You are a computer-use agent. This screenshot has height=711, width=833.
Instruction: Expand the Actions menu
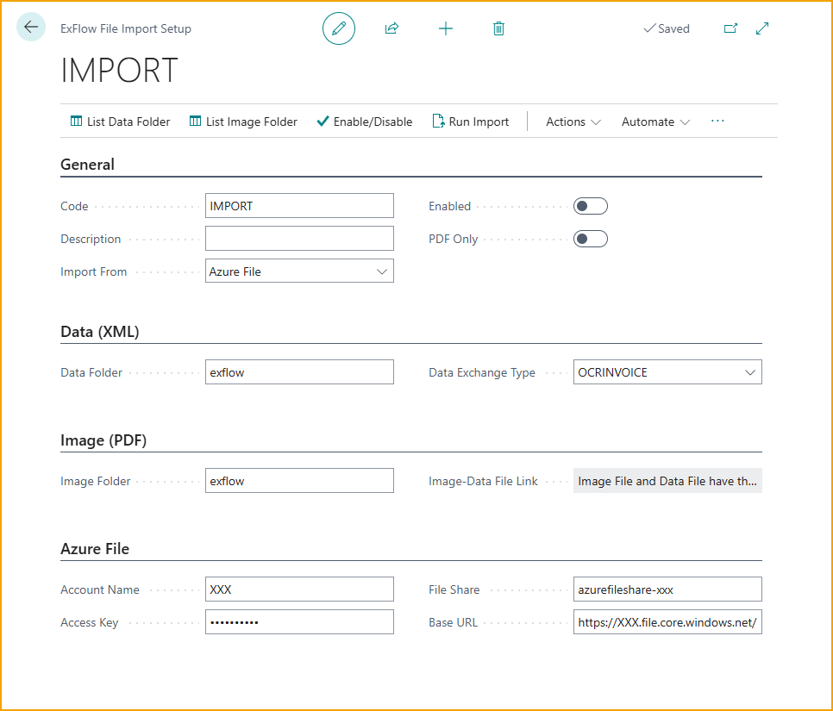click(572, 122)
